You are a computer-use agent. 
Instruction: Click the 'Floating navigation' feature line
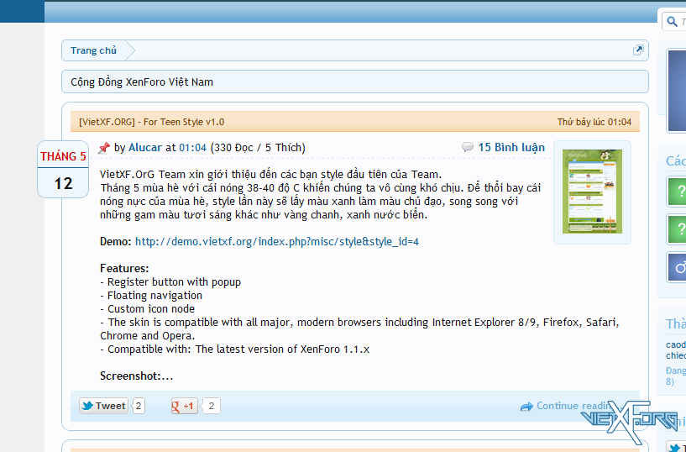click(151, 296)
